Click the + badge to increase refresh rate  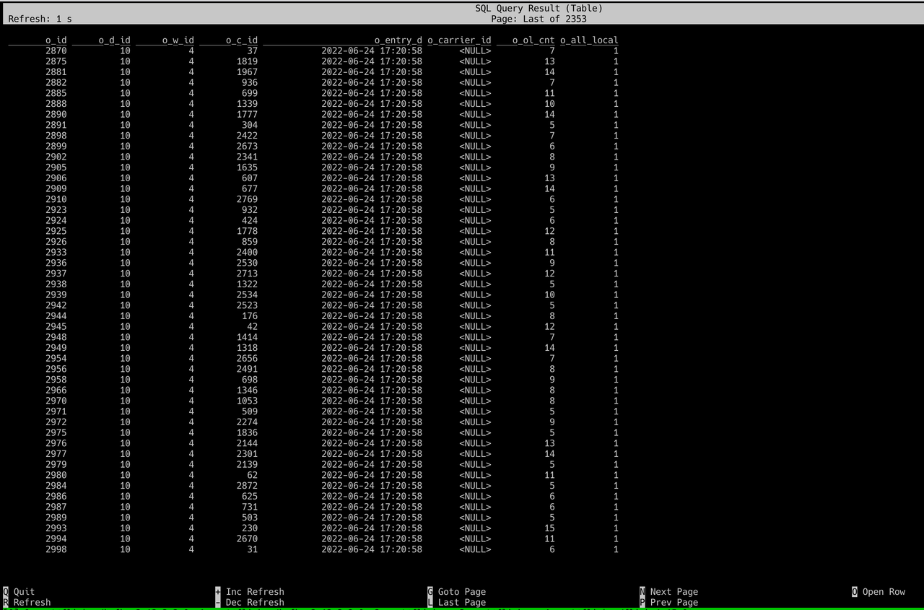tap(218, 591)
